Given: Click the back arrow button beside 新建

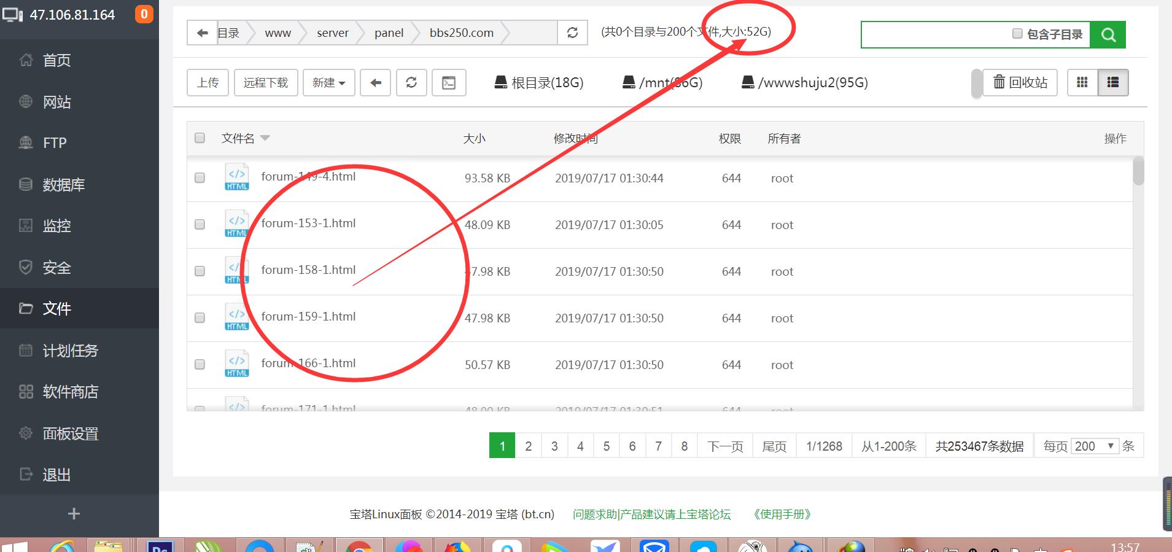Looking at the screenshot, I should pyautogui.click(x=376, y=83).
